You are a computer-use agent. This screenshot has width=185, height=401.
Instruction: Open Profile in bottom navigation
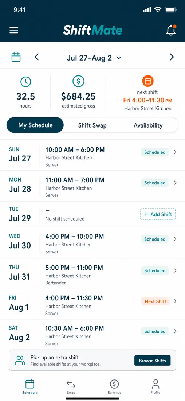(x=156, y=387)
